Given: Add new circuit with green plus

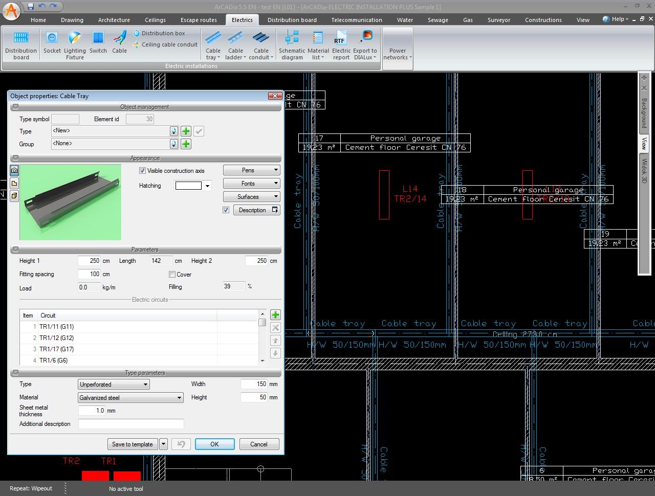Looking at the screenshot, I should (x=275, y=315).
